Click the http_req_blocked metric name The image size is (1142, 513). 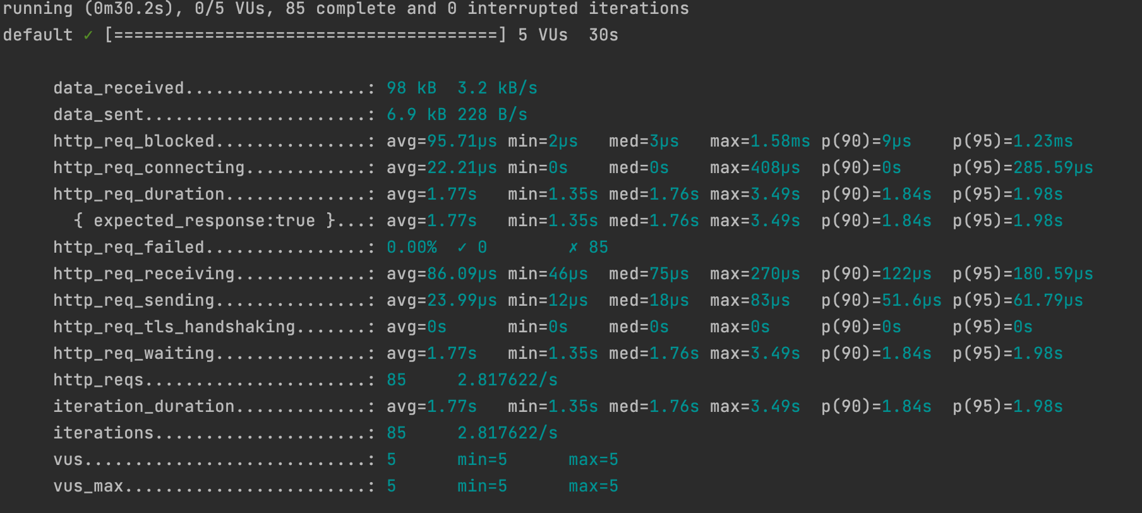coord(133,142)
